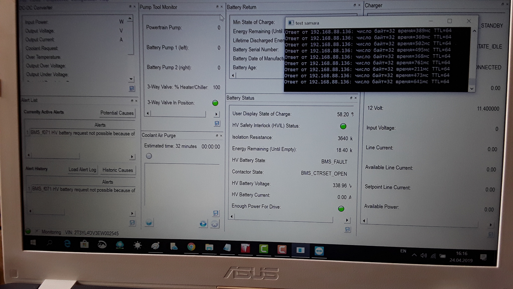This screenshot has height=289, width=513.
Task: Click the save icon in Alert List panel
Action: point(132,223)
